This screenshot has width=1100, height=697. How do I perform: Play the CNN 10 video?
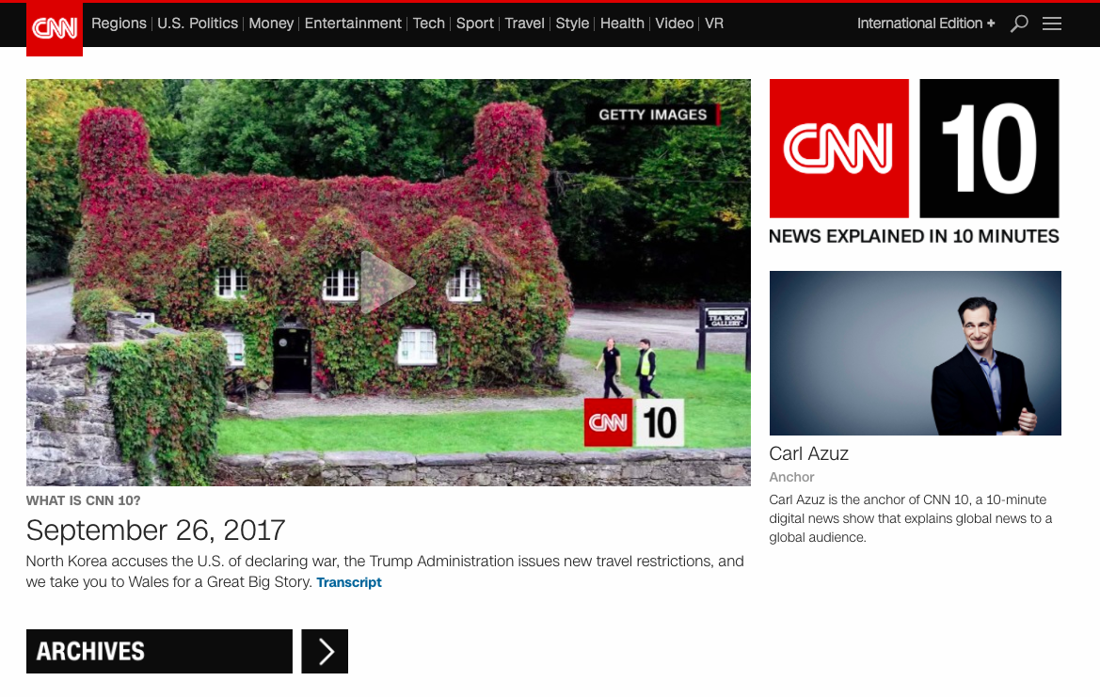[x=388, y=282]
